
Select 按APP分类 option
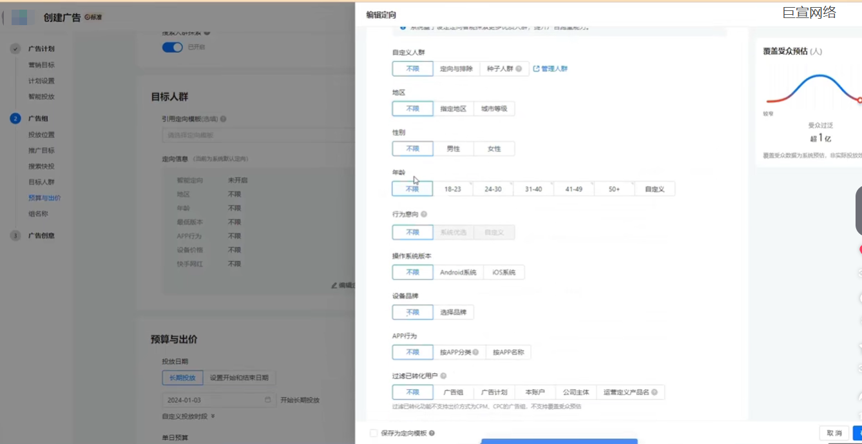[x=459, y=352]
